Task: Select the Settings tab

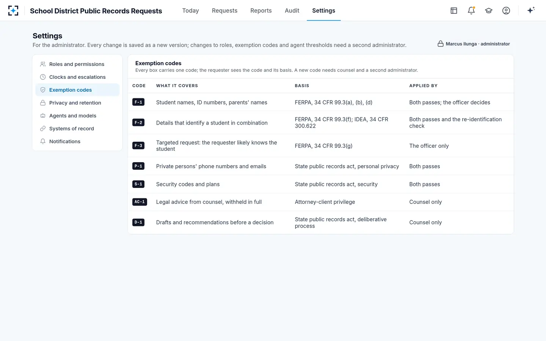Action: point(323,11)
